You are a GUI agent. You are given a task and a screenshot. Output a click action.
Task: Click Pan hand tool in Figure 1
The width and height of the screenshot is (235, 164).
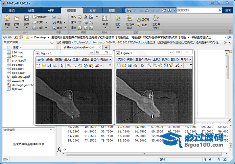coord(80,66)
